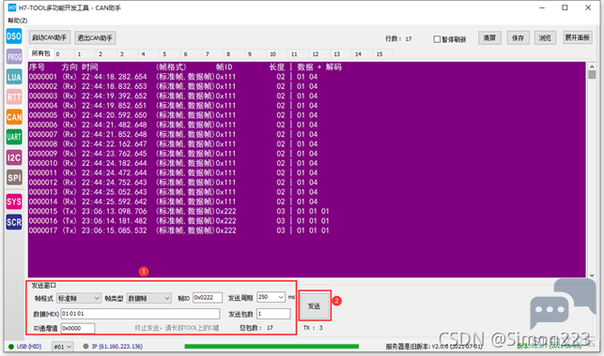The width and height of the screenshot is (604, 356).
Task: Click the 行数: 17 label
Action: pos(398,38)
